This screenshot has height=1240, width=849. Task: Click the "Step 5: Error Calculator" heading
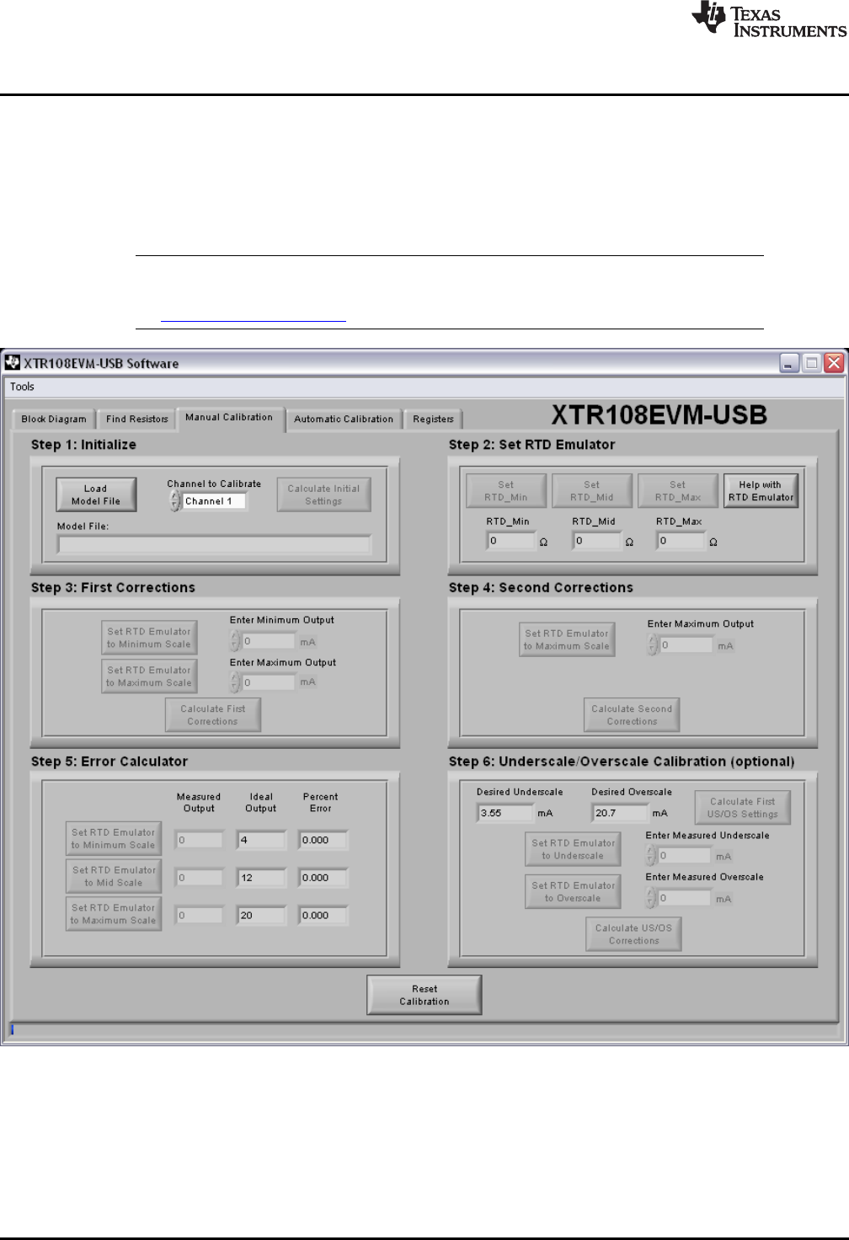pyautogui.click(x=109, y=762)
